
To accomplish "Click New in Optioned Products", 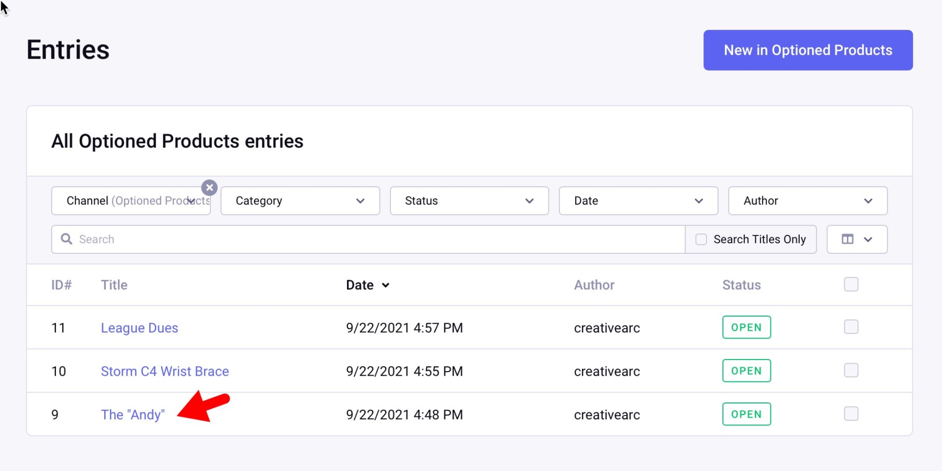I will (x=808, y=50).
